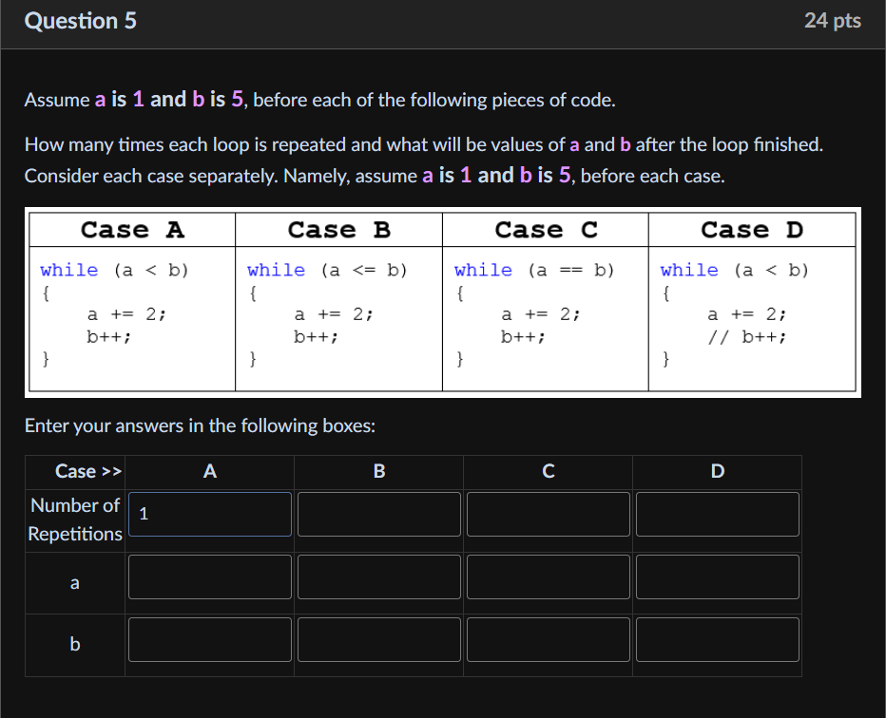
Task: Click column header 'C' in answer table
Action: point(549,471)
